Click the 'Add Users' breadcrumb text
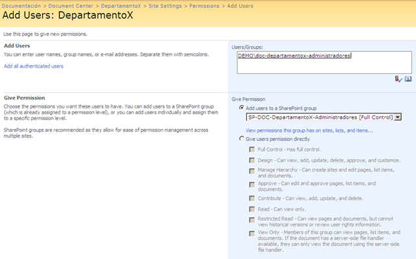The image size is (416, 259). pos(240,6)
